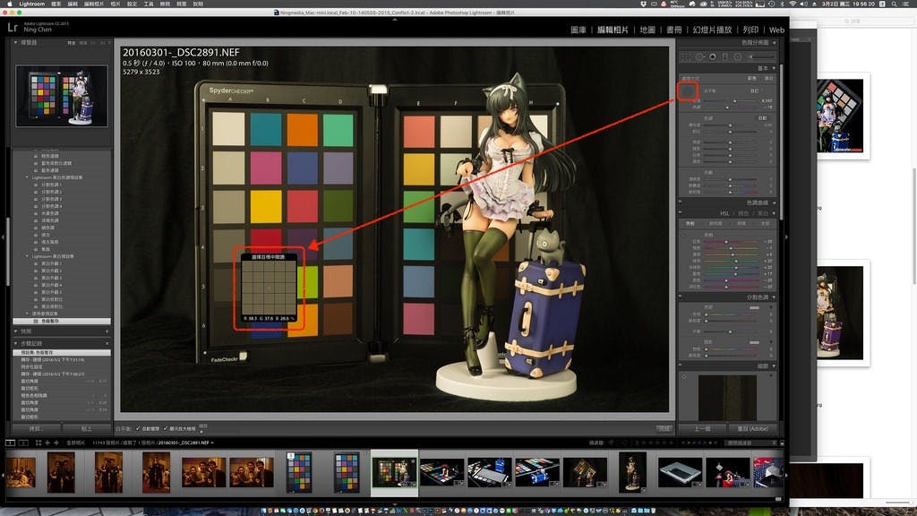This screenshot has width=917, height=516.
Task: Toggle the 自動關閉 checkbox
Action: pos(138,429)
